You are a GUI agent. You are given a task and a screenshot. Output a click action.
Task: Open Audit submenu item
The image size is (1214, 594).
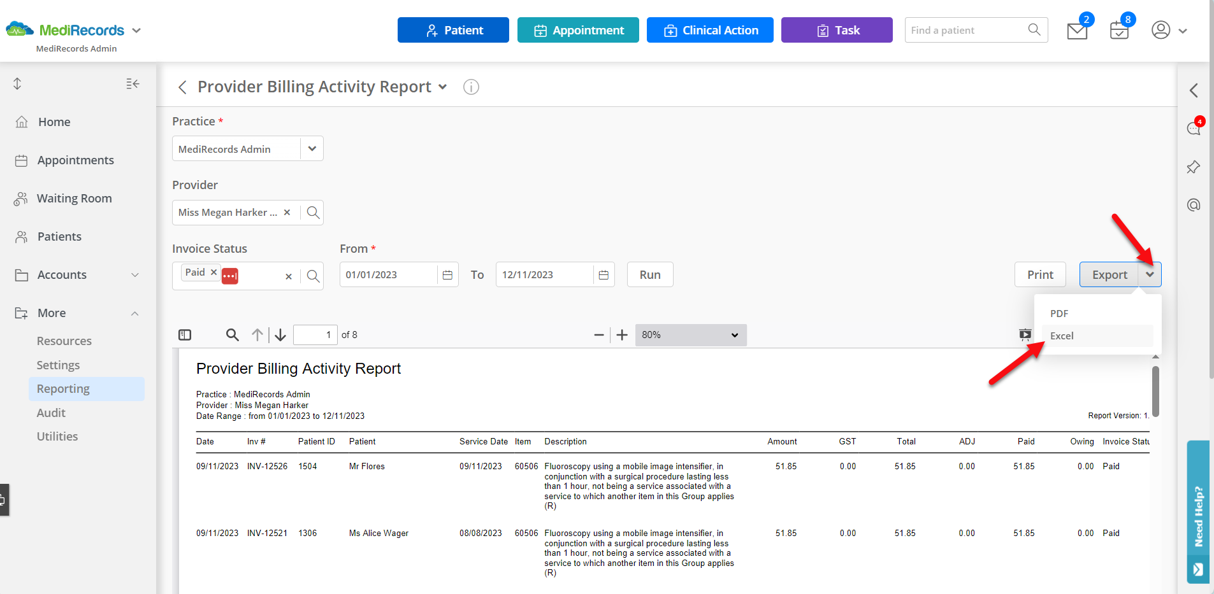(x=51, y=413)
